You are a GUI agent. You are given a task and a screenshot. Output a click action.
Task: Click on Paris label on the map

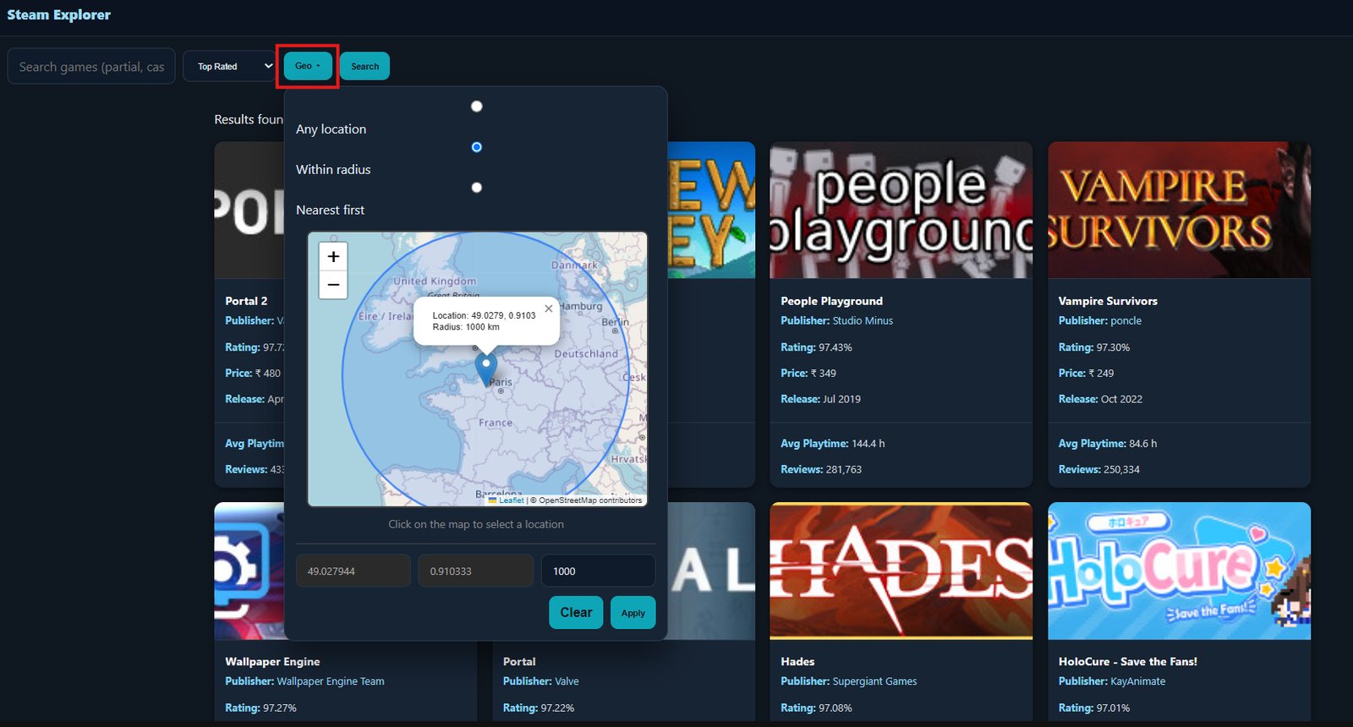pyautogui.click(x=501, y=382)
